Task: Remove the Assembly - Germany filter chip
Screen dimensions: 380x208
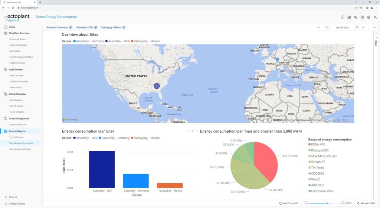Action: pyautogui.click(x=71, y=27)
